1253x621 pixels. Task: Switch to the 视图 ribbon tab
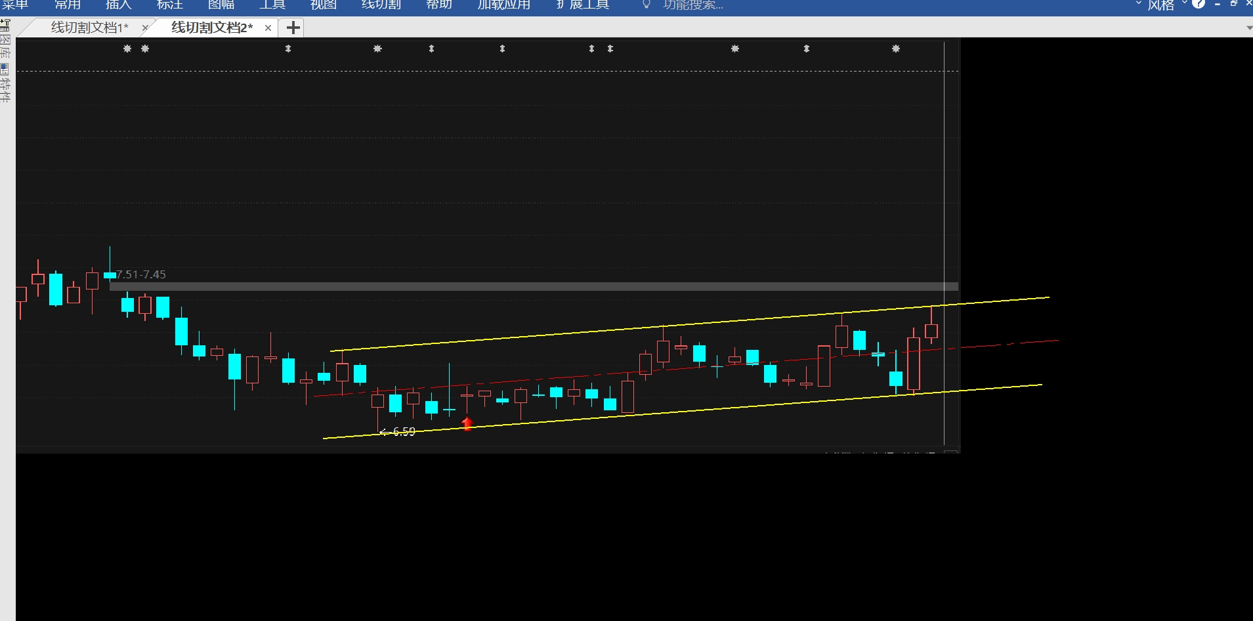(323, 5)
